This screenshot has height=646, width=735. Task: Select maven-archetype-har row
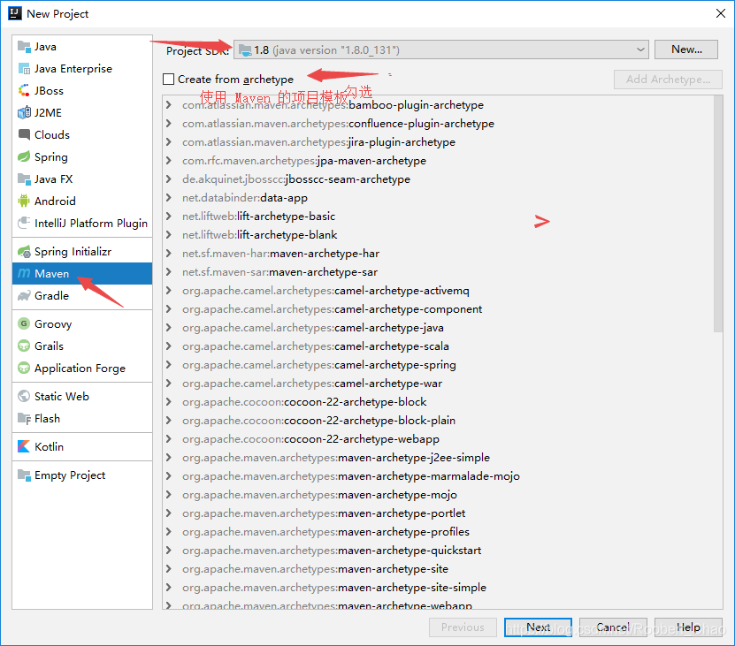438,254
